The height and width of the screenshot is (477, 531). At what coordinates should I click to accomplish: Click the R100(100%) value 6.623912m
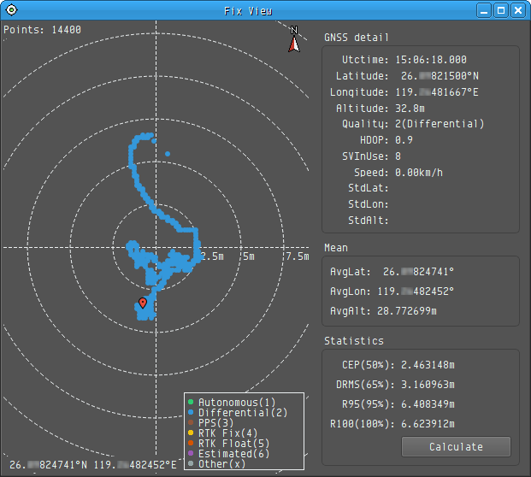(x=428, y=424)
